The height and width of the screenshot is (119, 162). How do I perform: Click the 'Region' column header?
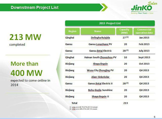pos(72,31)
